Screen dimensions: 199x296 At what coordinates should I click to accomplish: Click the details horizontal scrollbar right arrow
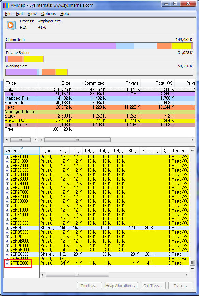pyautogui.click(x=187, y=275)
